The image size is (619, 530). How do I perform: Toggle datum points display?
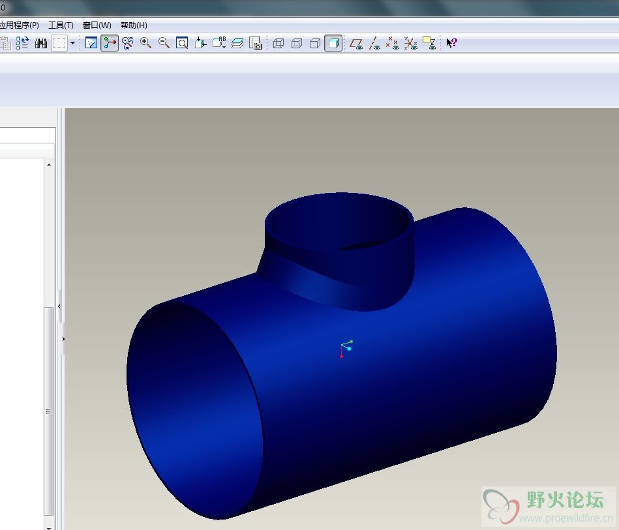(392, 43)
